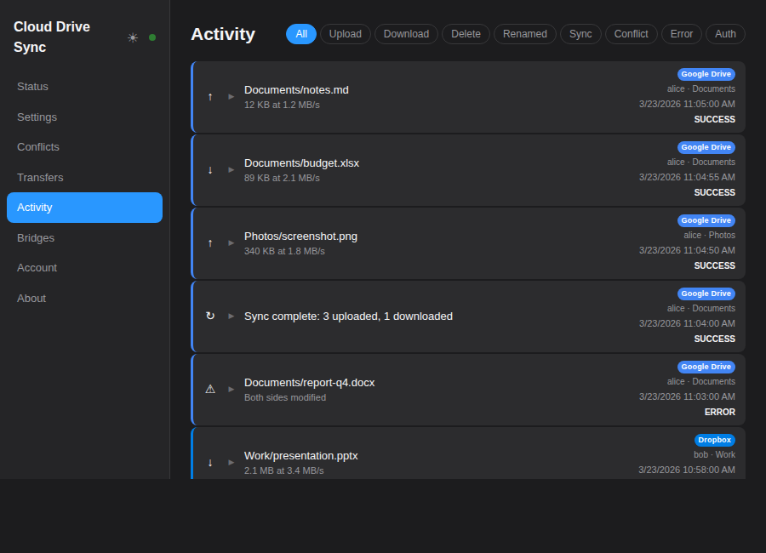
Task: Click download arrow icon for Work/presentation.pptx
Action: (x=210, y=463)
